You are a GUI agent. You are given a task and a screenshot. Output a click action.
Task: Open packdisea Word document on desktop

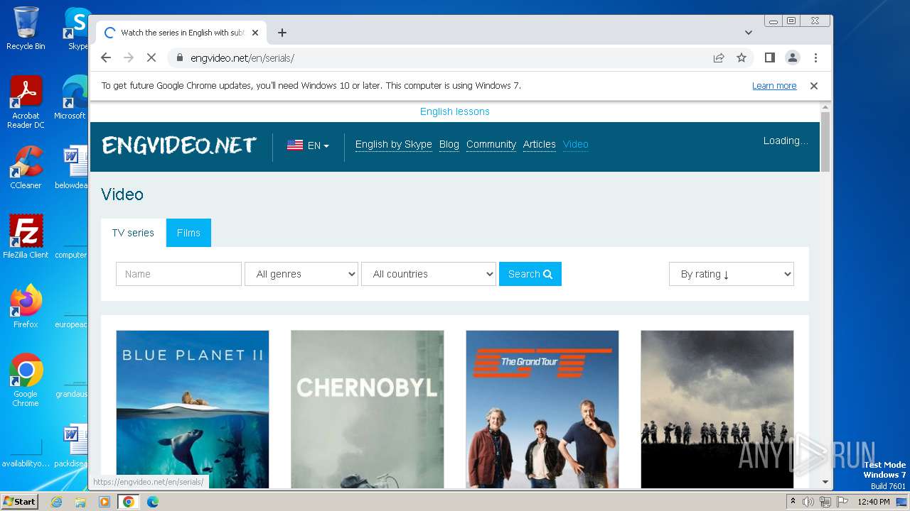click(x=72, y=446)
